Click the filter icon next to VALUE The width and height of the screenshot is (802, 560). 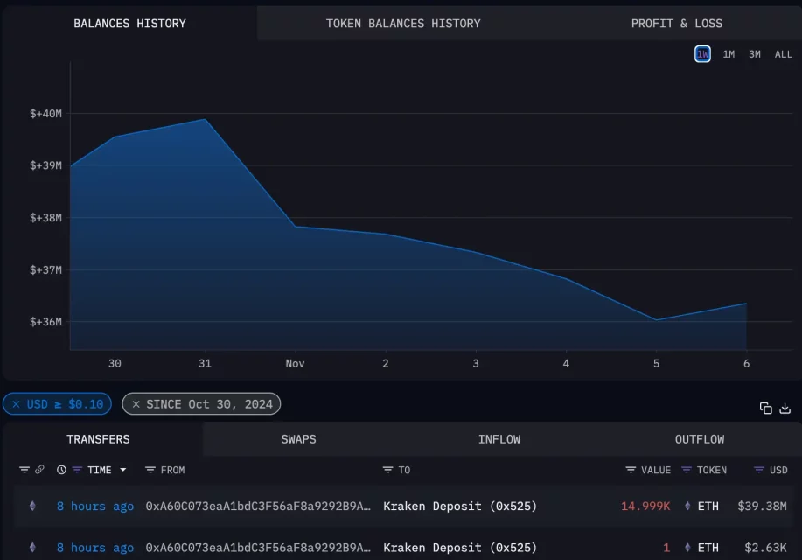631,470
